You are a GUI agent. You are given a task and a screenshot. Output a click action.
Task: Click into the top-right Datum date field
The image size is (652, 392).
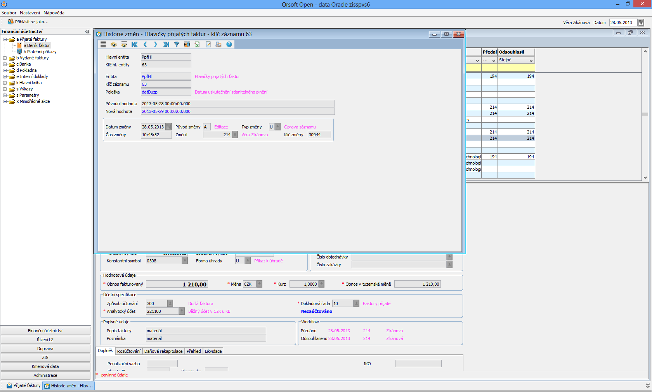tap(623, 23)
